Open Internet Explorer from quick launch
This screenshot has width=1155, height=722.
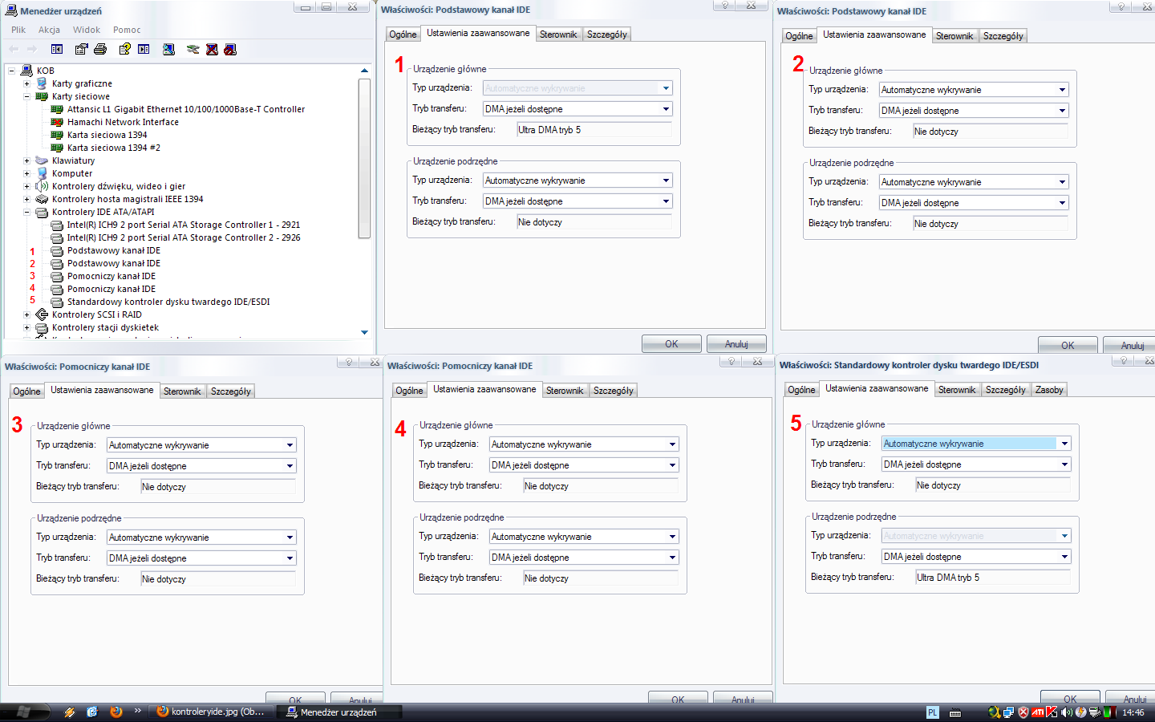tap(92, 712)
